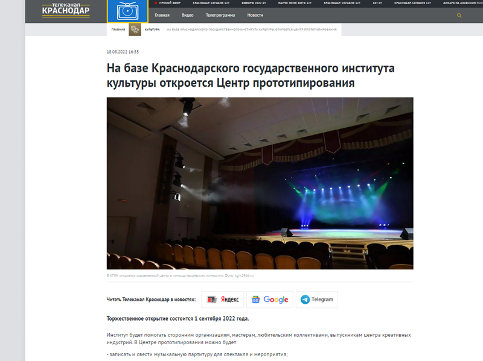Click the Telegram paper plane icon
483x361 pixels.
pos(305,300)
